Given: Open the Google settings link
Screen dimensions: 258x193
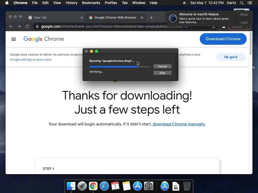Looking at the screenshot, I should [21, 60].
